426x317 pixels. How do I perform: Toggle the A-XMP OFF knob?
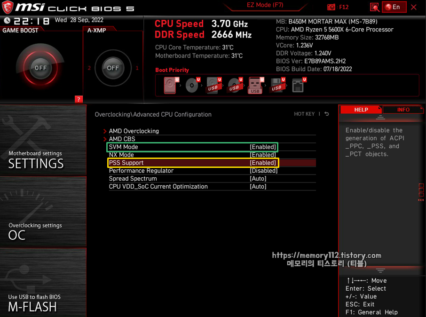[113, 68]
